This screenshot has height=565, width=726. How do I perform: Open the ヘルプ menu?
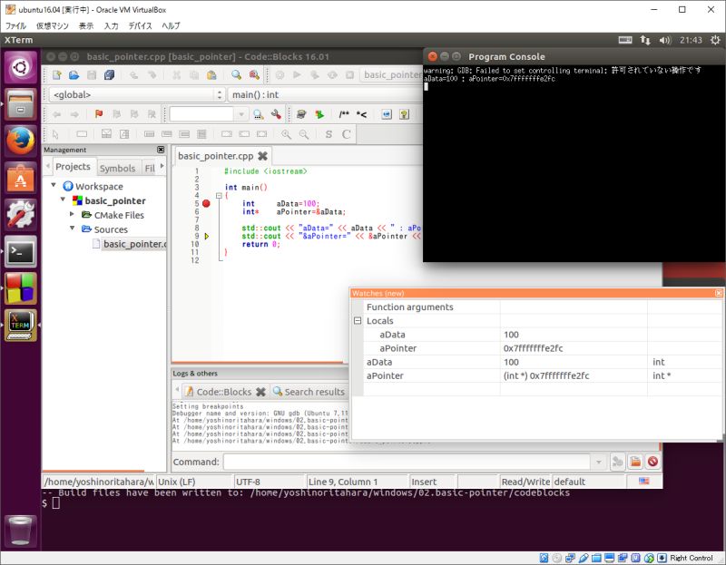pyautogui.click(x=171, y=25)
